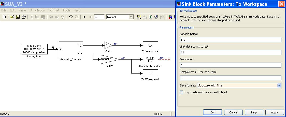Viewport: 286px width, 117px height.
Task: Click the Build all icon
Action: (156, 17)
